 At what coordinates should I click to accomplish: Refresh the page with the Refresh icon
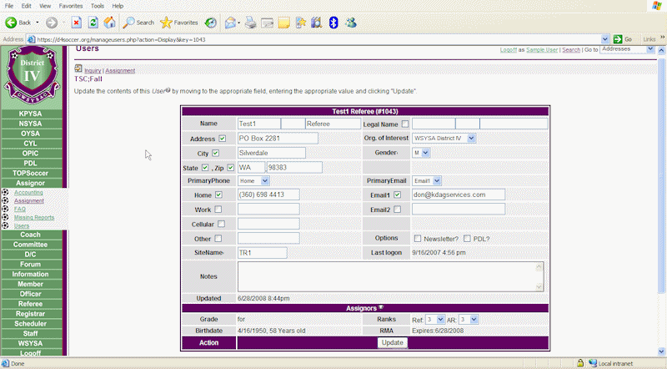tap(93, 23)
